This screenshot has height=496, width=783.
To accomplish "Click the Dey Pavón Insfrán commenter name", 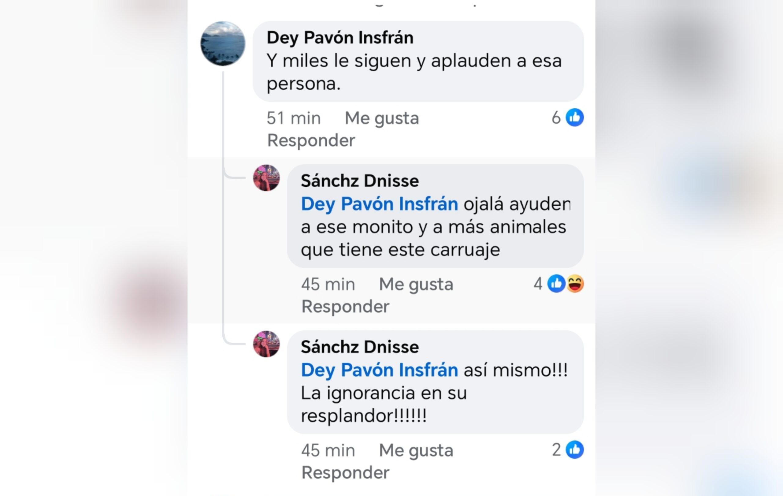I will (340, 37).
